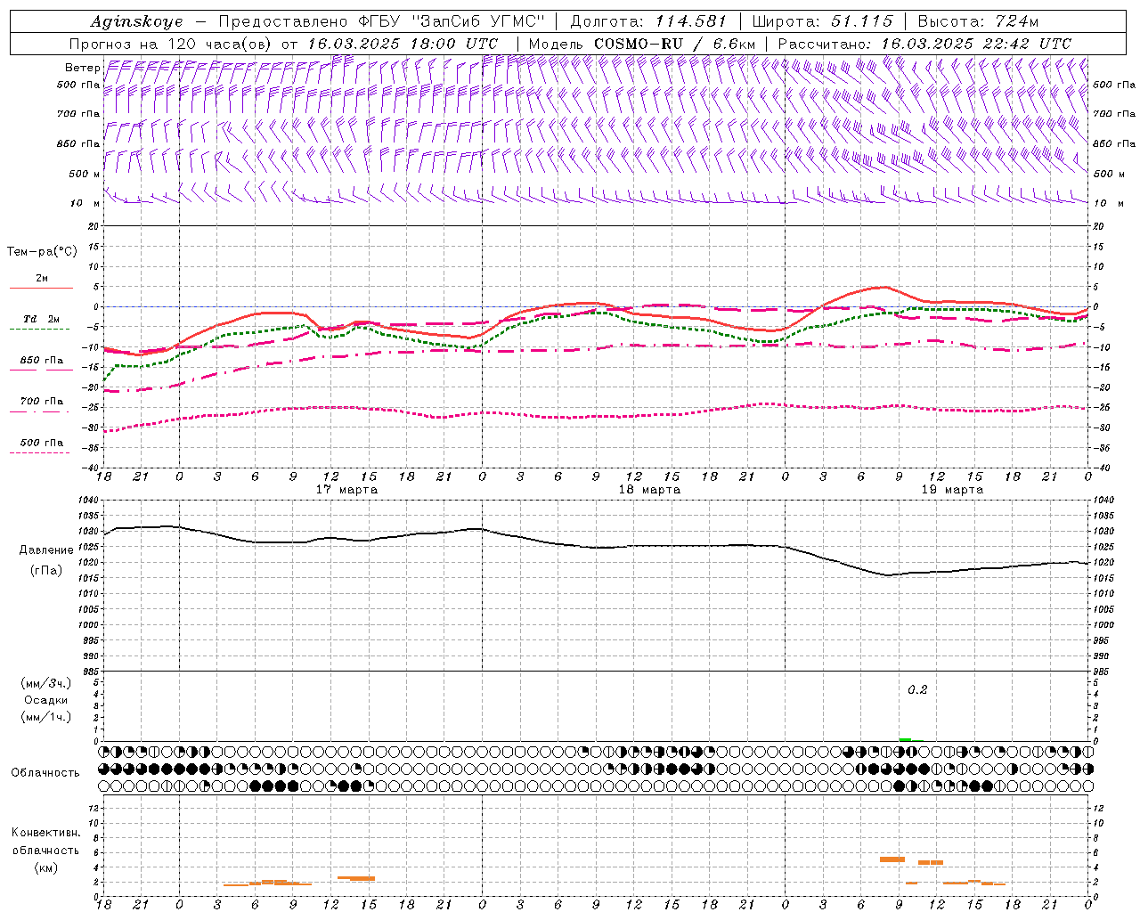Select the (мм/3ч.) precipitation unit label

[x=46, y=683]
